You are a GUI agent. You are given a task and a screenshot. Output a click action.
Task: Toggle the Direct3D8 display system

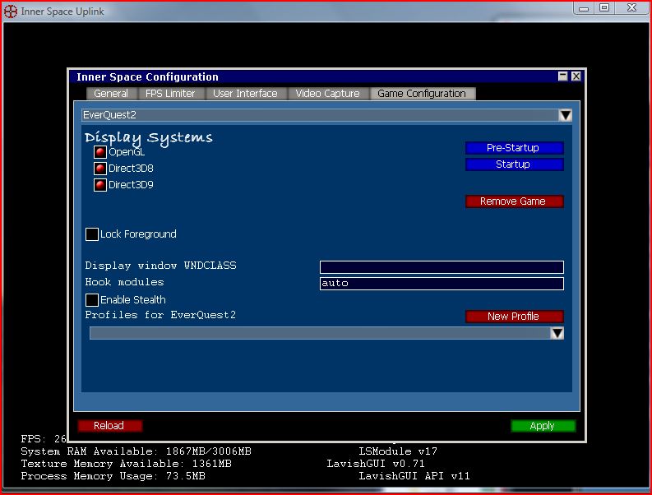coord(99,169)
